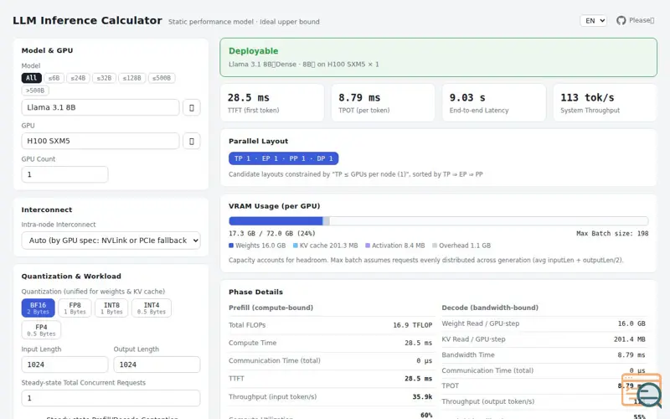Screen dimensions: 670x419
Task: Click the KV Read / GPU·step row
Action: (544, 339)
